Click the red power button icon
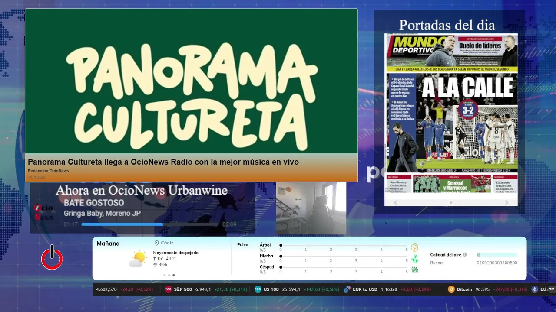Screen dimensions: 556x312 pos(52,258)
